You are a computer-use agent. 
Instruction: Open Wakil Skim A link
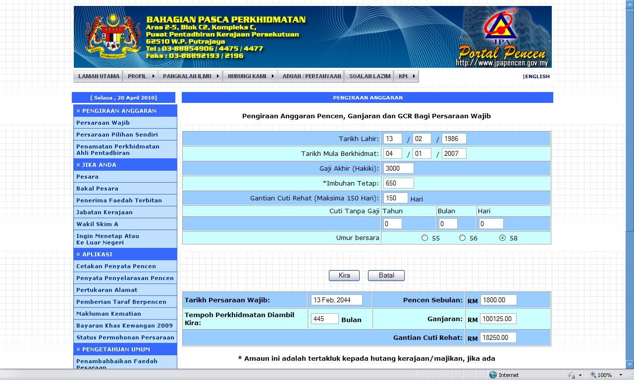pos(97,224)
